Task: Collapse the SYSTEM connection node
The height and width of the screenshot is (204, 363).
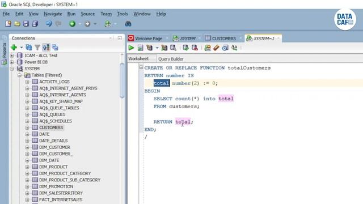Action: (12, 69)
